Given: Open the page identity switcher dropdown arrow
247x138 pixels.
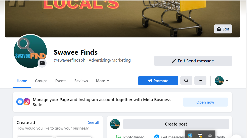Looking at the screenshot, I should pyautogui.click(x=227, y=81).
